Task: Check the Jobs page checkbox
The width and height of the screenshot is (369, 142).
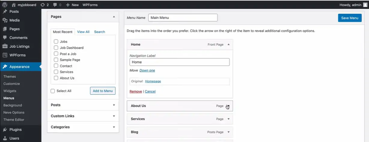Action: click(x=56, y=42)
